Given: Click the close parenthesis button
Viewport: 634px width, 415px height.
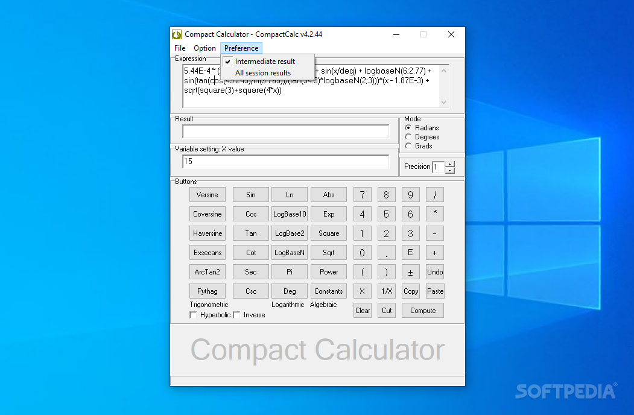Looking at the screenshot, I should (387, 272).
